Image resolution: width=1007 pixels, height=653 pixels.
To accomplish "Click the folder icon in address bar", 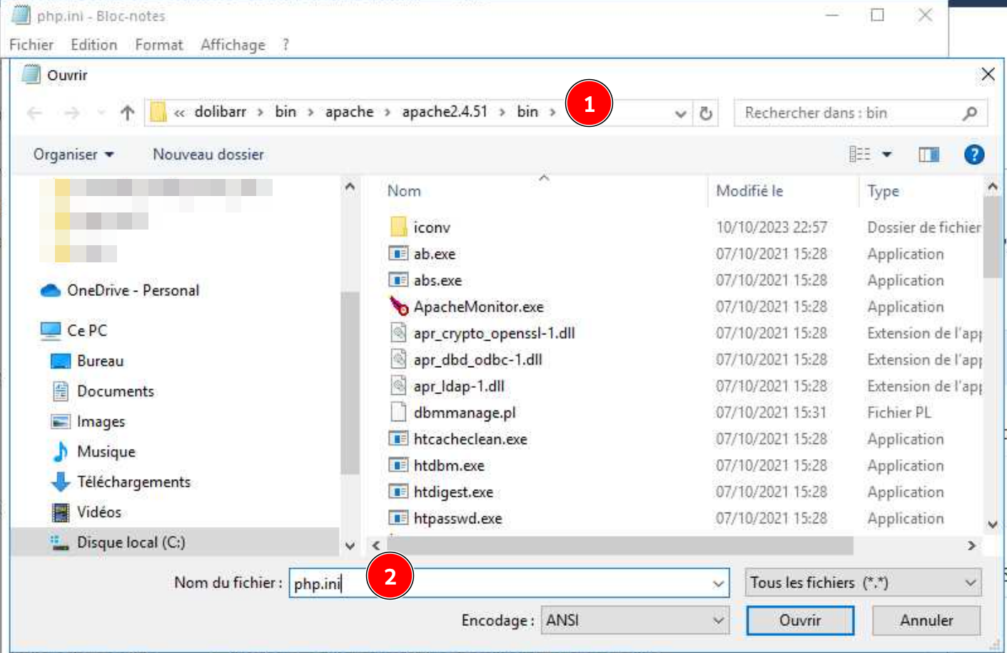I will tap(158, 113).
